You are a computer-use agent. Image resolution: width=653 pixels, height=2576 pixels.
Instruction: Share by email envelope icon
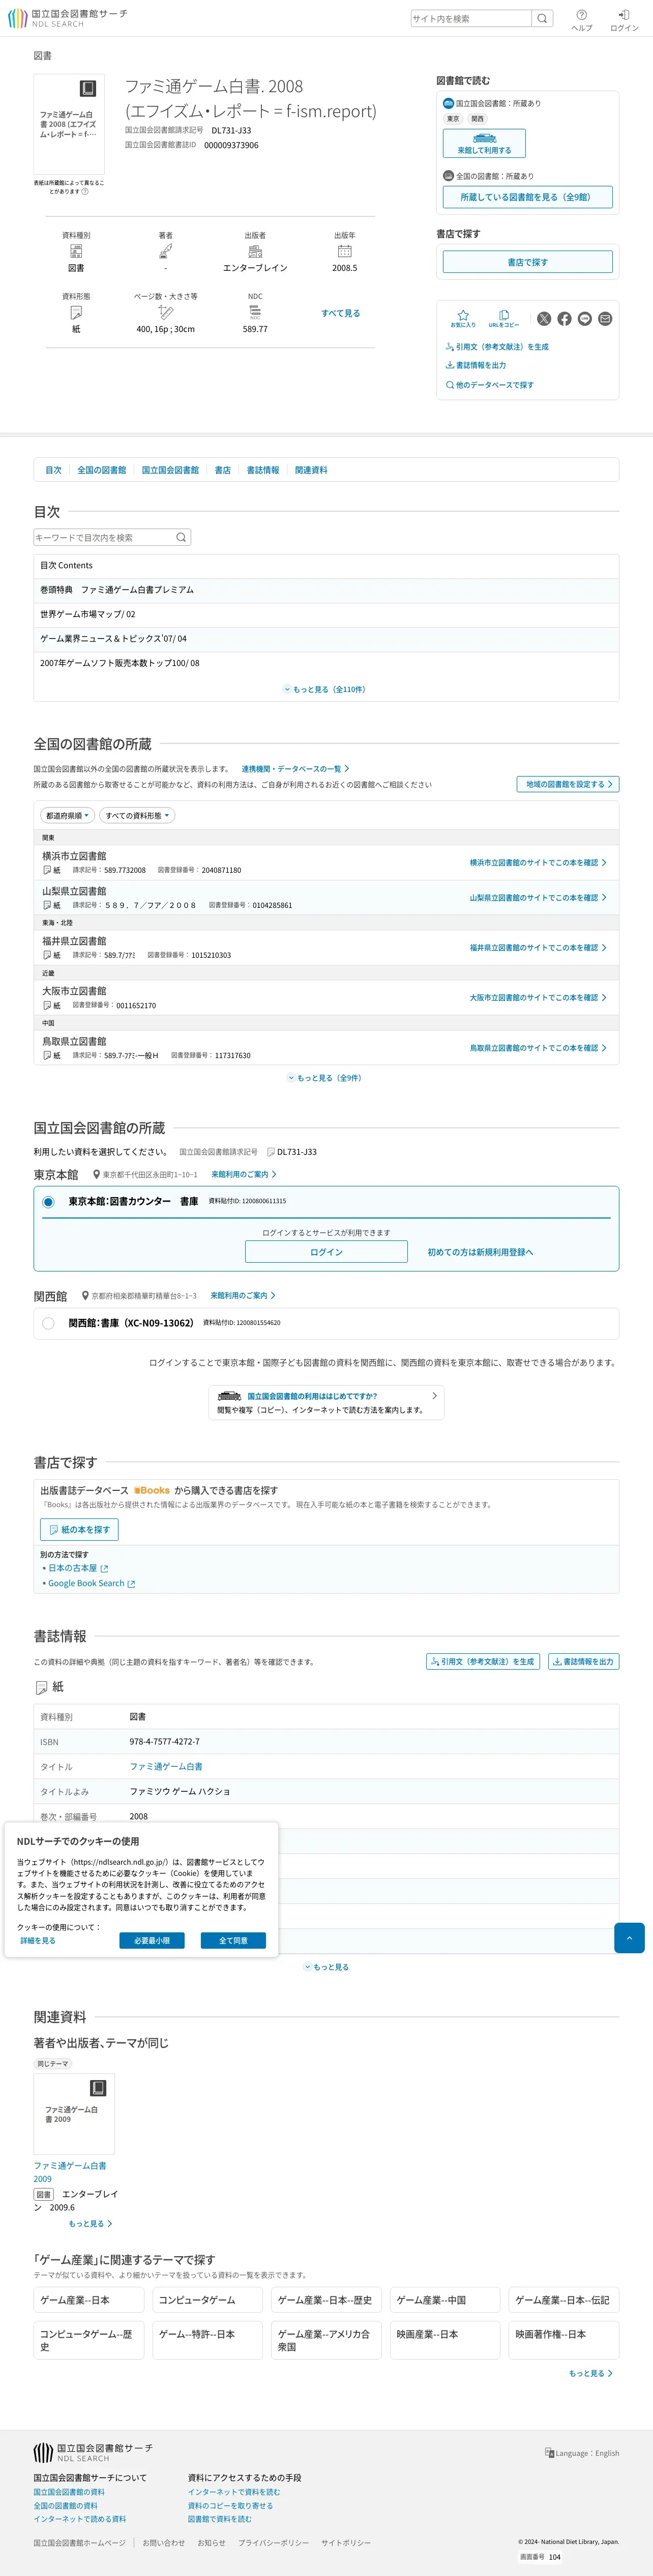pos(605,319)
